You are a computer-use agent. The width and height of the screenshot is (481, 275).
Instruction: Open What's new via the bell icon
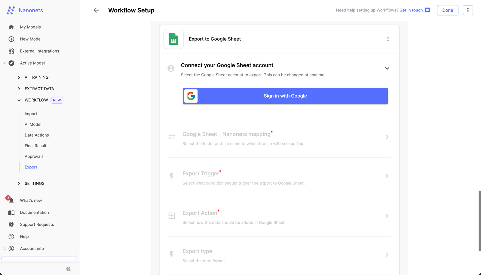11,200
